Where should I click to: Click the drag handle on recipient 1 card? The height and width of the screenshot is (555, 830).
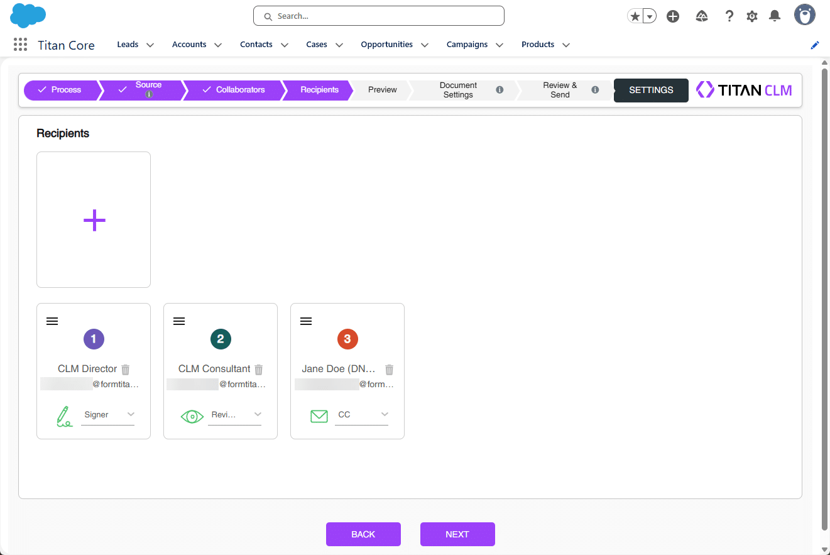[x=52, y=321]
